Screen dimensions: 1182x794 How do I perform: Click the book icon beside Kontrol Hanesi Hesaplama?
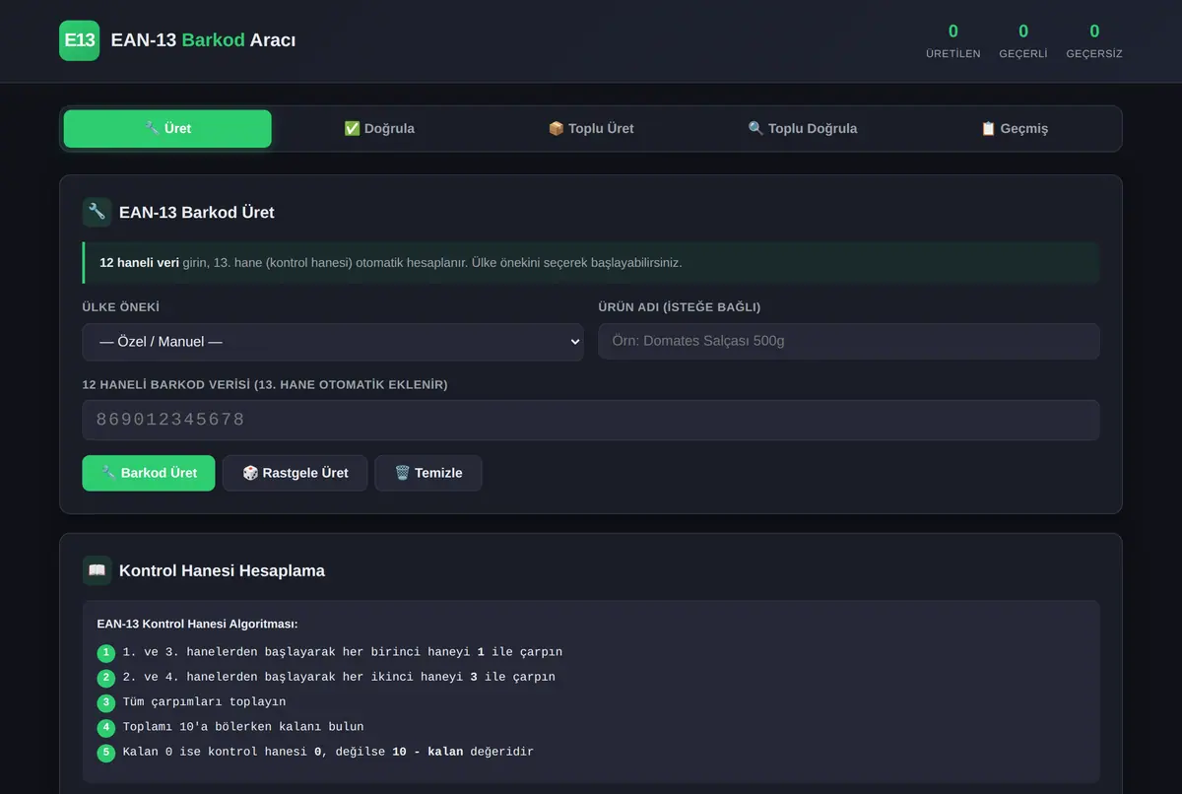[x=97, y=570]
